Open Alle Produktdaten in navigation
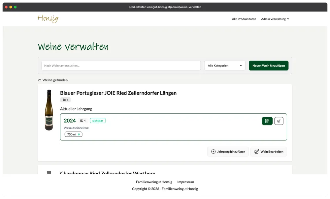This screenshot has width=330, height=199. 244,19
